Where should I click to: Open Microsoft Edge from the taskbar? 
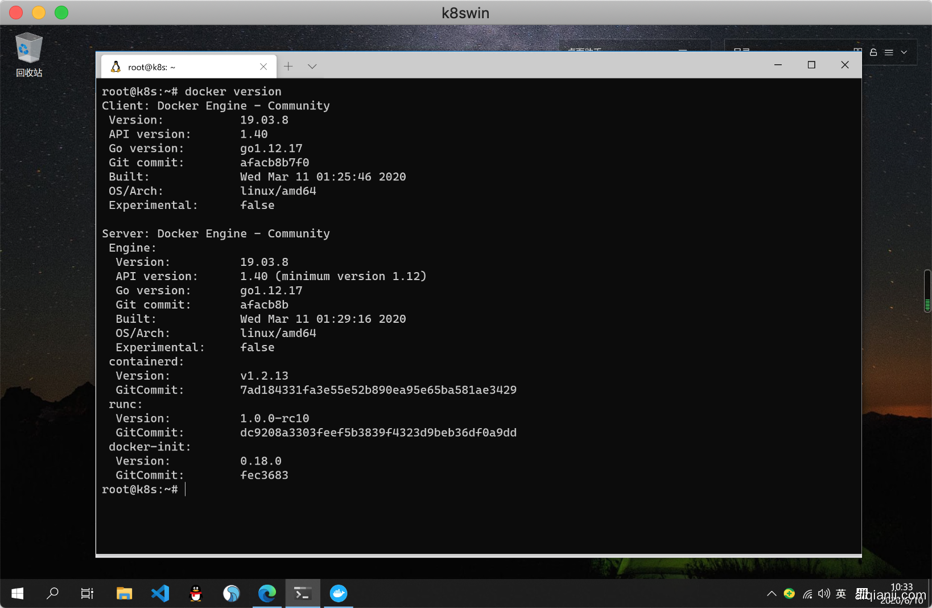[267, 594]
